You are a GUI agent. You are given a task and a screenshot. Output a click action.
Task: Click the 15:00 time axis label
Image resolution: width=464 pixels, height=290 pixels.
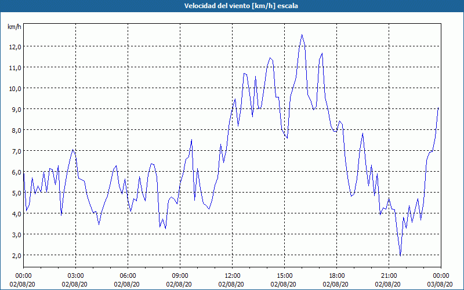[x=284, y=276]
